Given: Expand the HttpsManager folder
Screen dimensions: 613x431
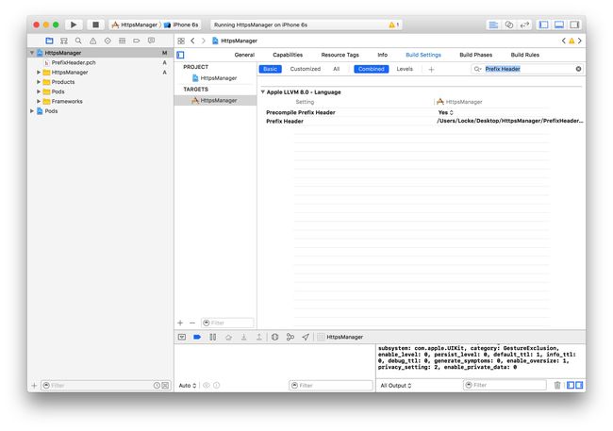Looking at the screenshot, I should 39,73.
